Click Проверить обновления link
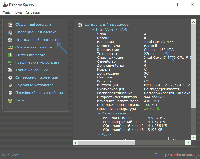The image size is (200, 159). [x=175, y=155]
